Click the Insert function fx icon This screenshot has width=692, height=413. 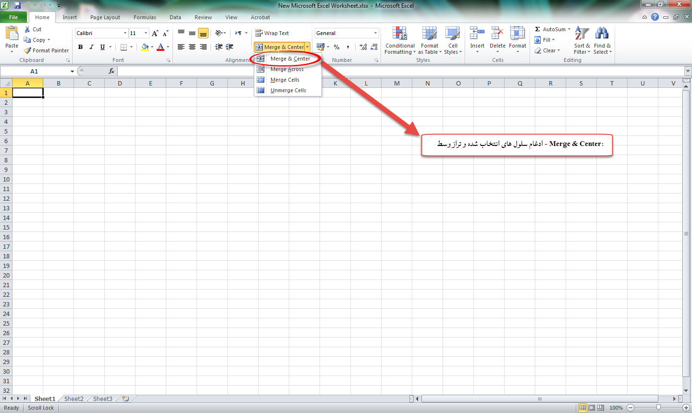tap(111, 71)
